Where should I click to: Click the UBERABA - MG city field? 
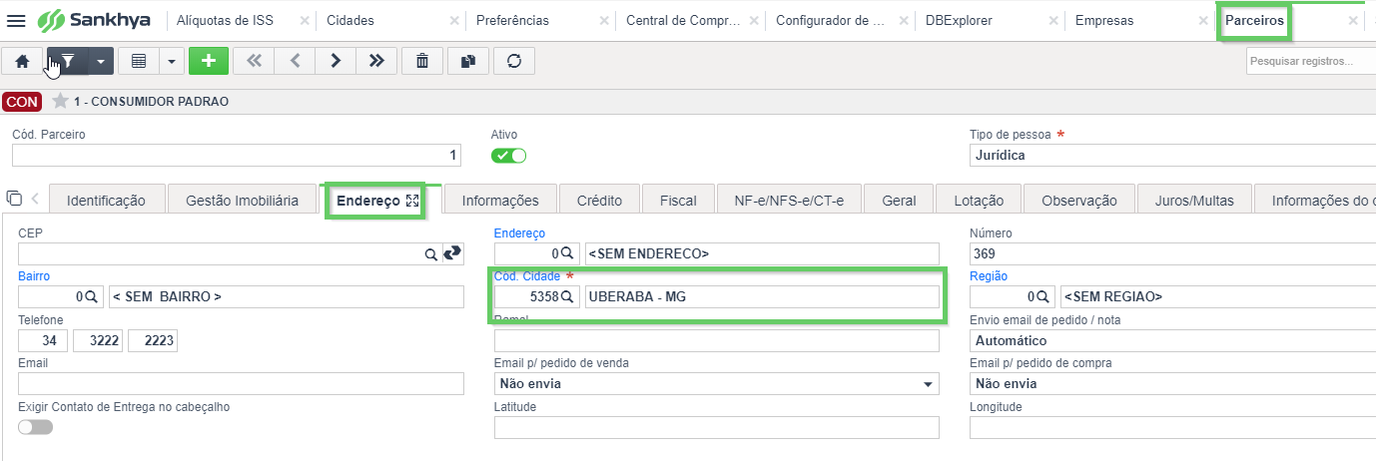tap(762, 297)
